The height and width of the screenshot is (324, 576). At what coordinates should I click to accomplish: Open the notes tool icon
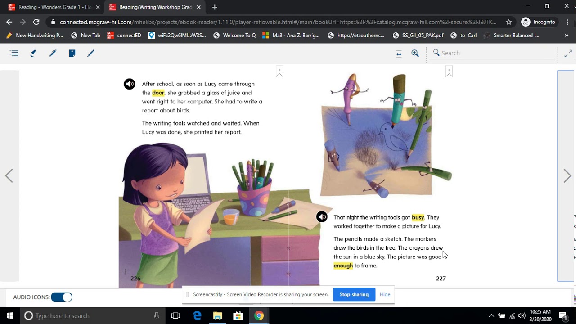click(72, 53)
